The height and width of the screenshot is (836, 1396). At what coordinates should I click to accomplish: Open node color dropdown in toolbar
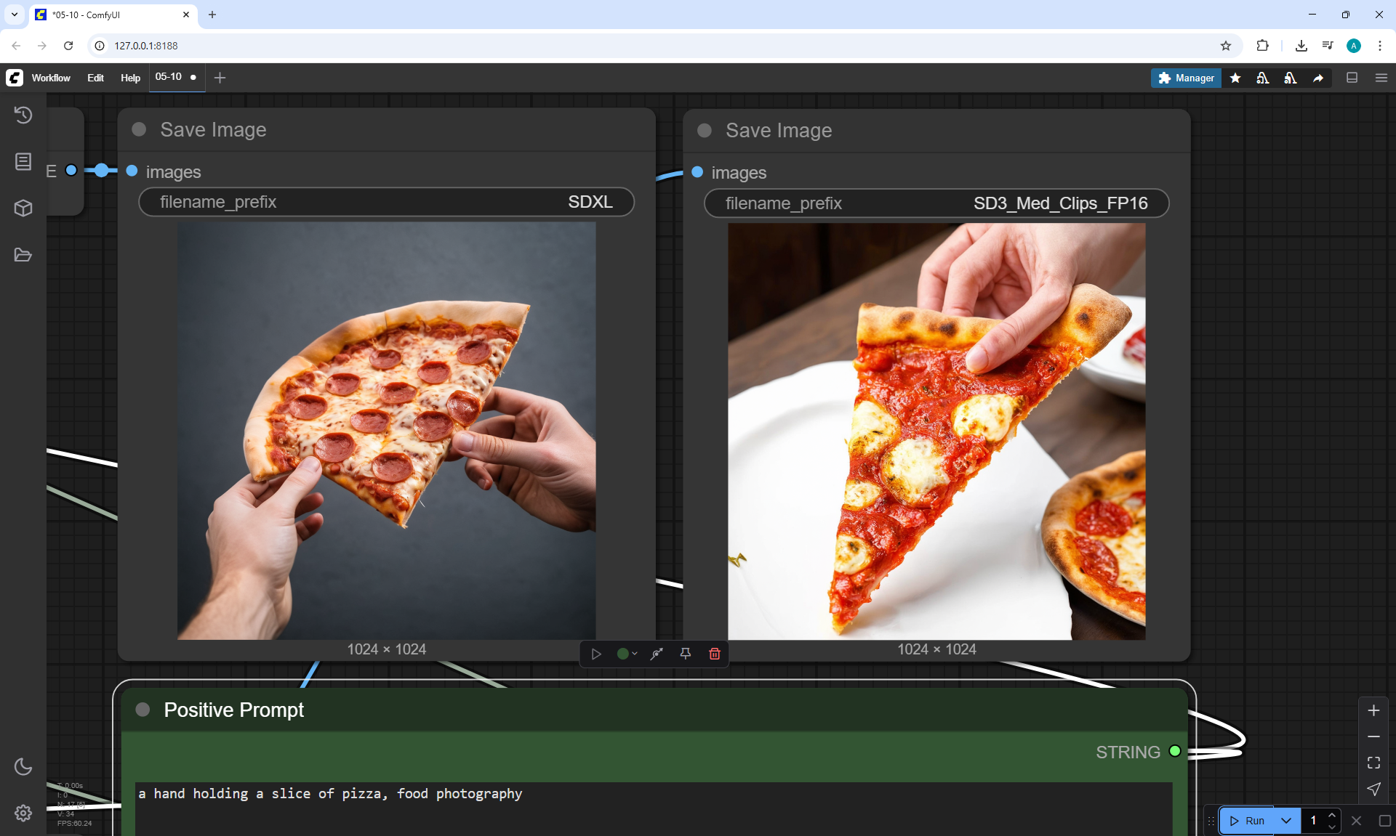627,654
